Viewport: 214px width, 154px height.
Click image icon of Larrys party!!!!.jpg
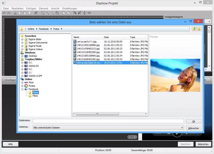pyautogui.click(x=75, y=41)
